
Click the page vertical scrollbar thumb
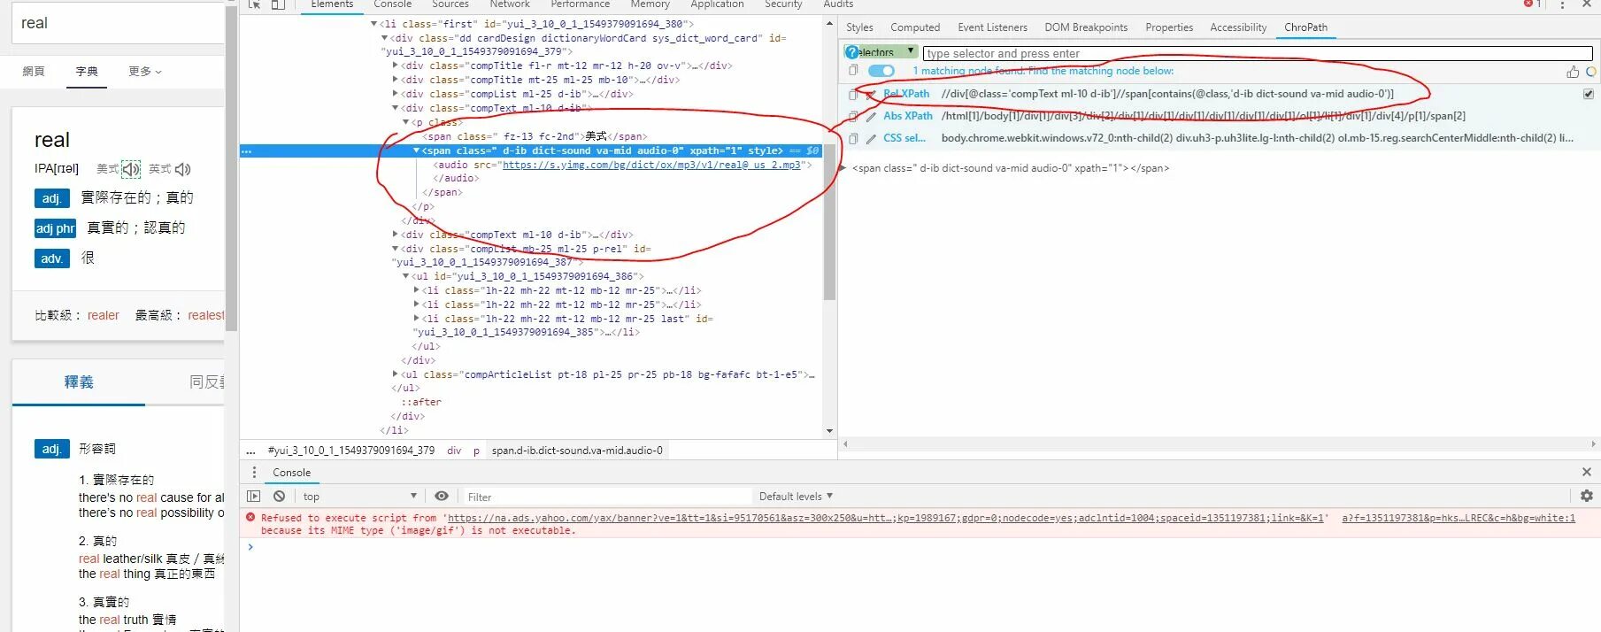(x=231, y=168)
